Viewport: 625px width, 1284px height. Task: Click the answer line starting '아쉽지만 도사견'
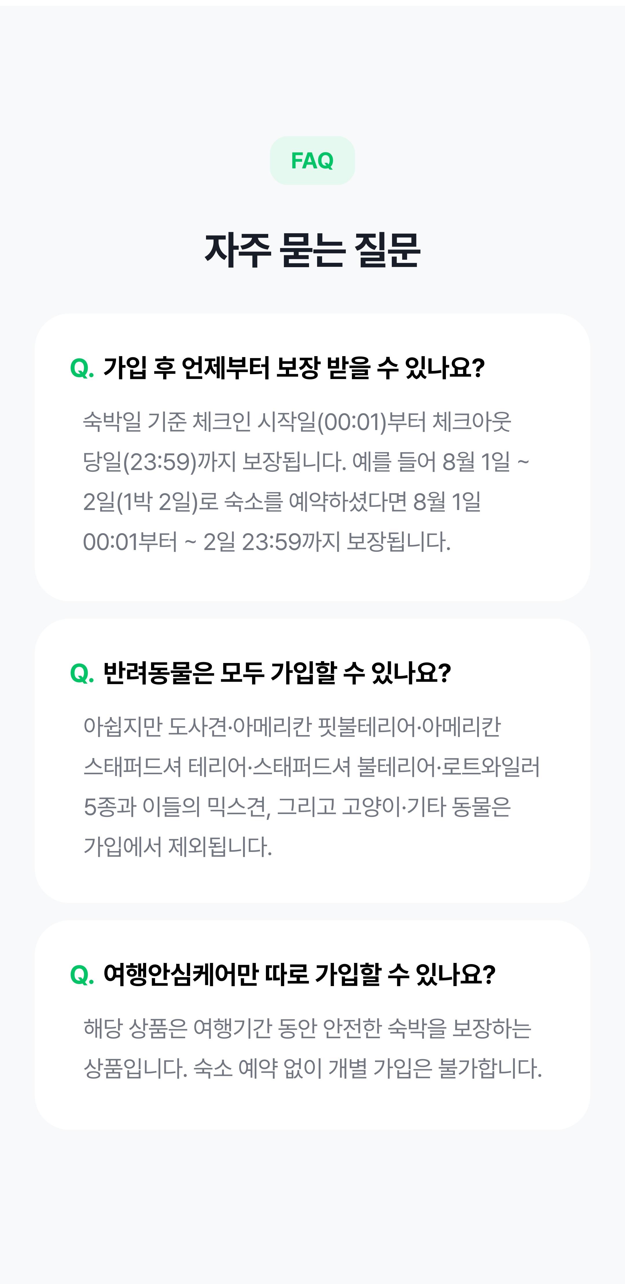click(x=292, y=727)
